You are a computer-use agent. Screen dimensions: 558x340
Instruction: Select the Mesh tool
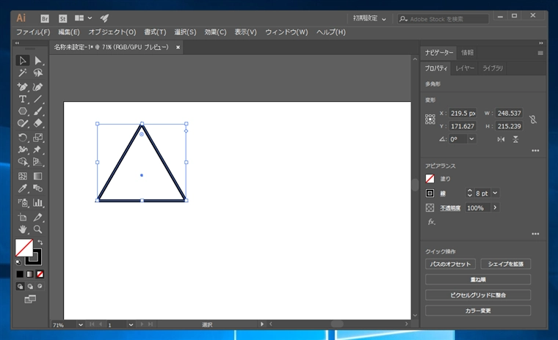coord(23,176)
